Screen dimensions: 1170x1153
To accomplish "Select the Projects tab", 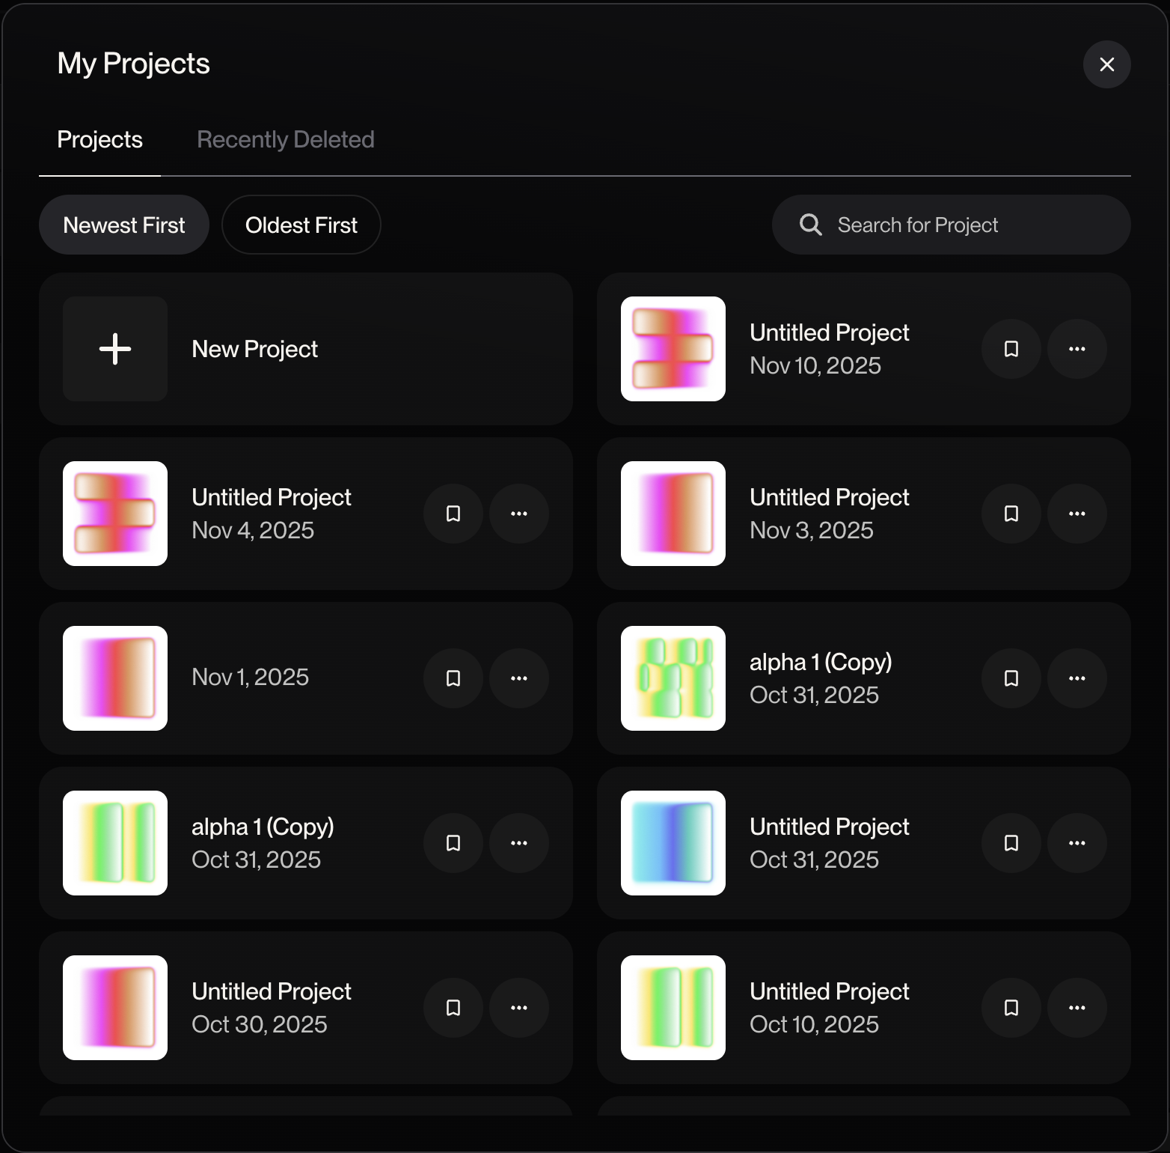I will 99,140.
